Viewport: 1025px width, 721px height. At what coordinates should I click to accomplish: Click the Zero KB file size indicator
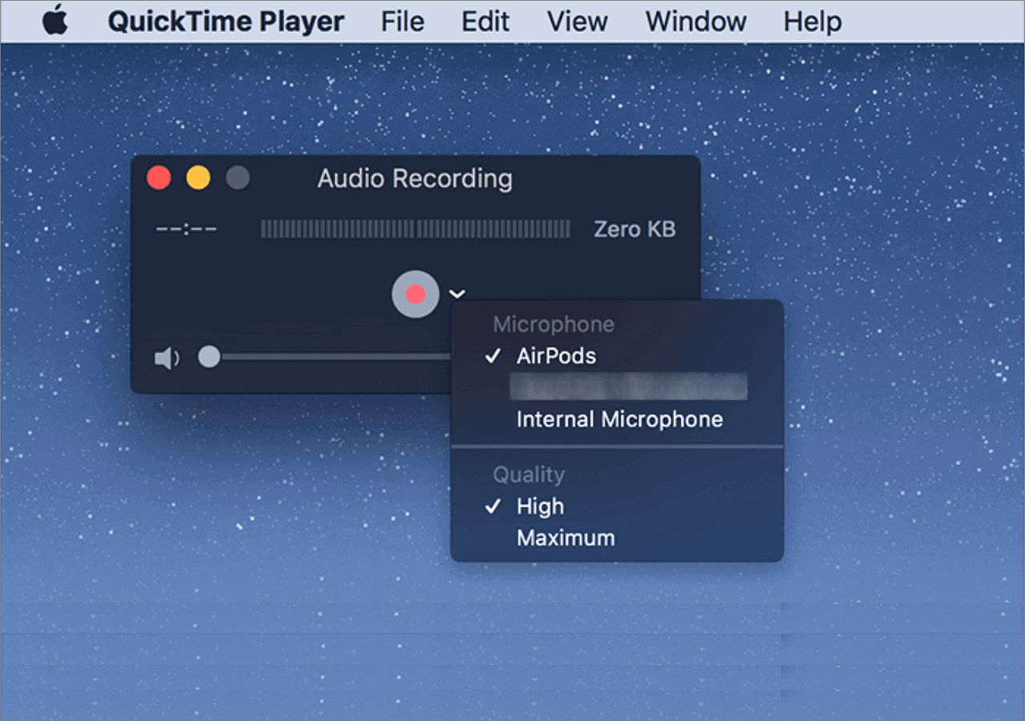(x=634, y=229)
